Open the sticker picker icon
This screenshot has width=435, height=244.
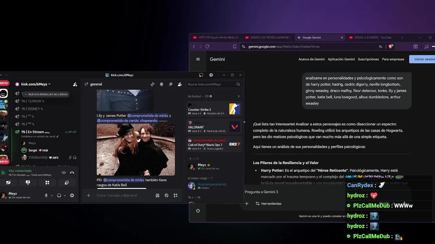(x=167, y=195)
